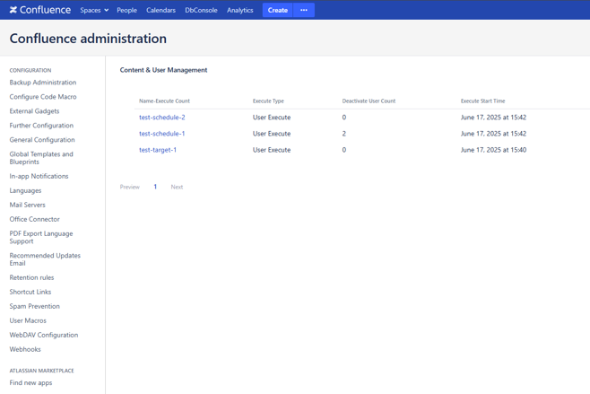Image resolution: width=590 pixels, height=394 pixels.
Task: Click Find new apps
Action: (30, 382)
